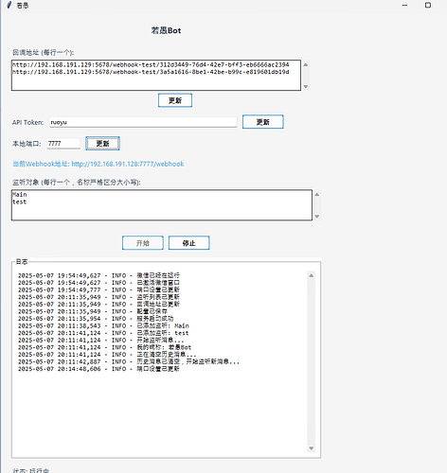This screenshot has width=447, height=473.
Task: Focus the API Token input containing ruoyu
Action: (x=143, y=122)
